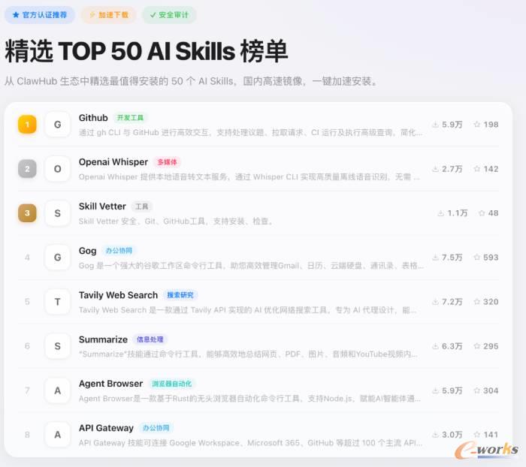Viewport: 526px width, 467px height.
Task: Click the download icon on Skill Vetter row
Action: tap(441, 213)
